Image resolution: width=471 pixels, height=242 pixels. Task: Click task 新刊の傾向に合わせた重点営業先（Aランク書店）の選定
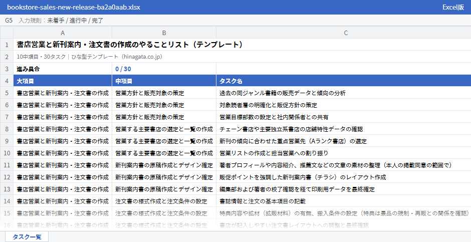click(344, 141)
